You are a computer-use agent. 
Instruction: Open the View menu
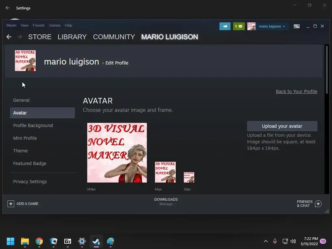click(25, 25)
